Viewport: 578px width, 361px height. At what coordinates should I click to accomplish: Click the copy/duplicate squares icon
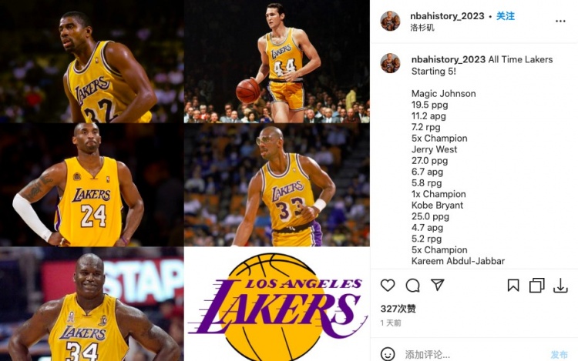click(536, 286)
